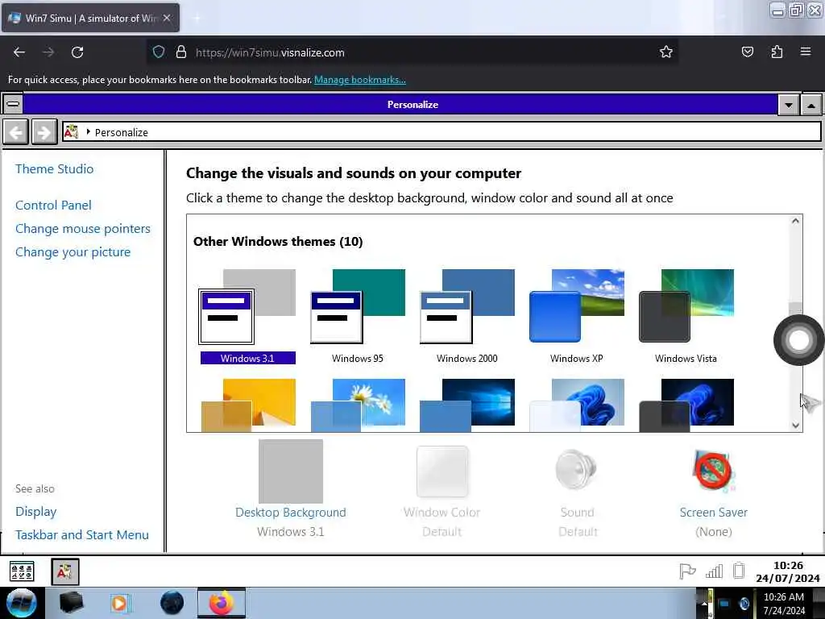Select the Windows Vista theme
The height and width of the screenshot is (619, 825).
[686, 316]
